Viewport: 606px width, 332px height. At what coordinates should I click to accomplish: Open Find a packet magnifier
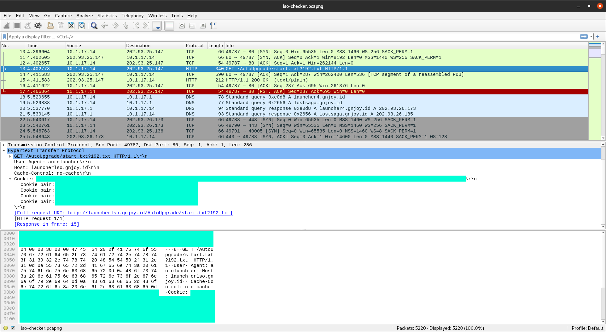(94, 26)
